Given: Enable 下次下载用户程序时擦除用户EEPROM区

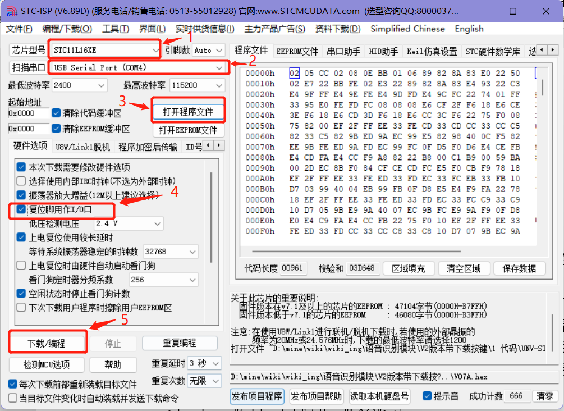Looking at the screenshot, I should pos(21,307).
